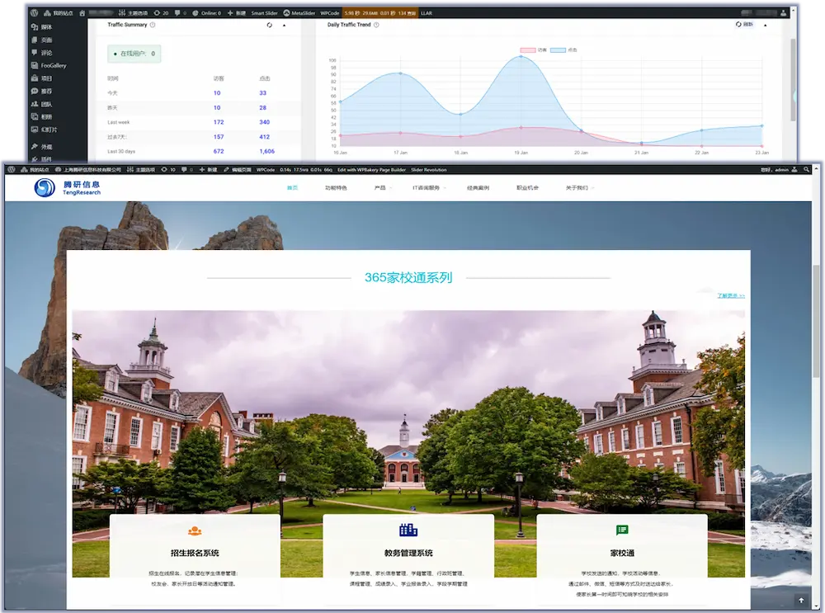
Task: Collapse the Traffic Summary panel arrow
Action: click(284, 25)
